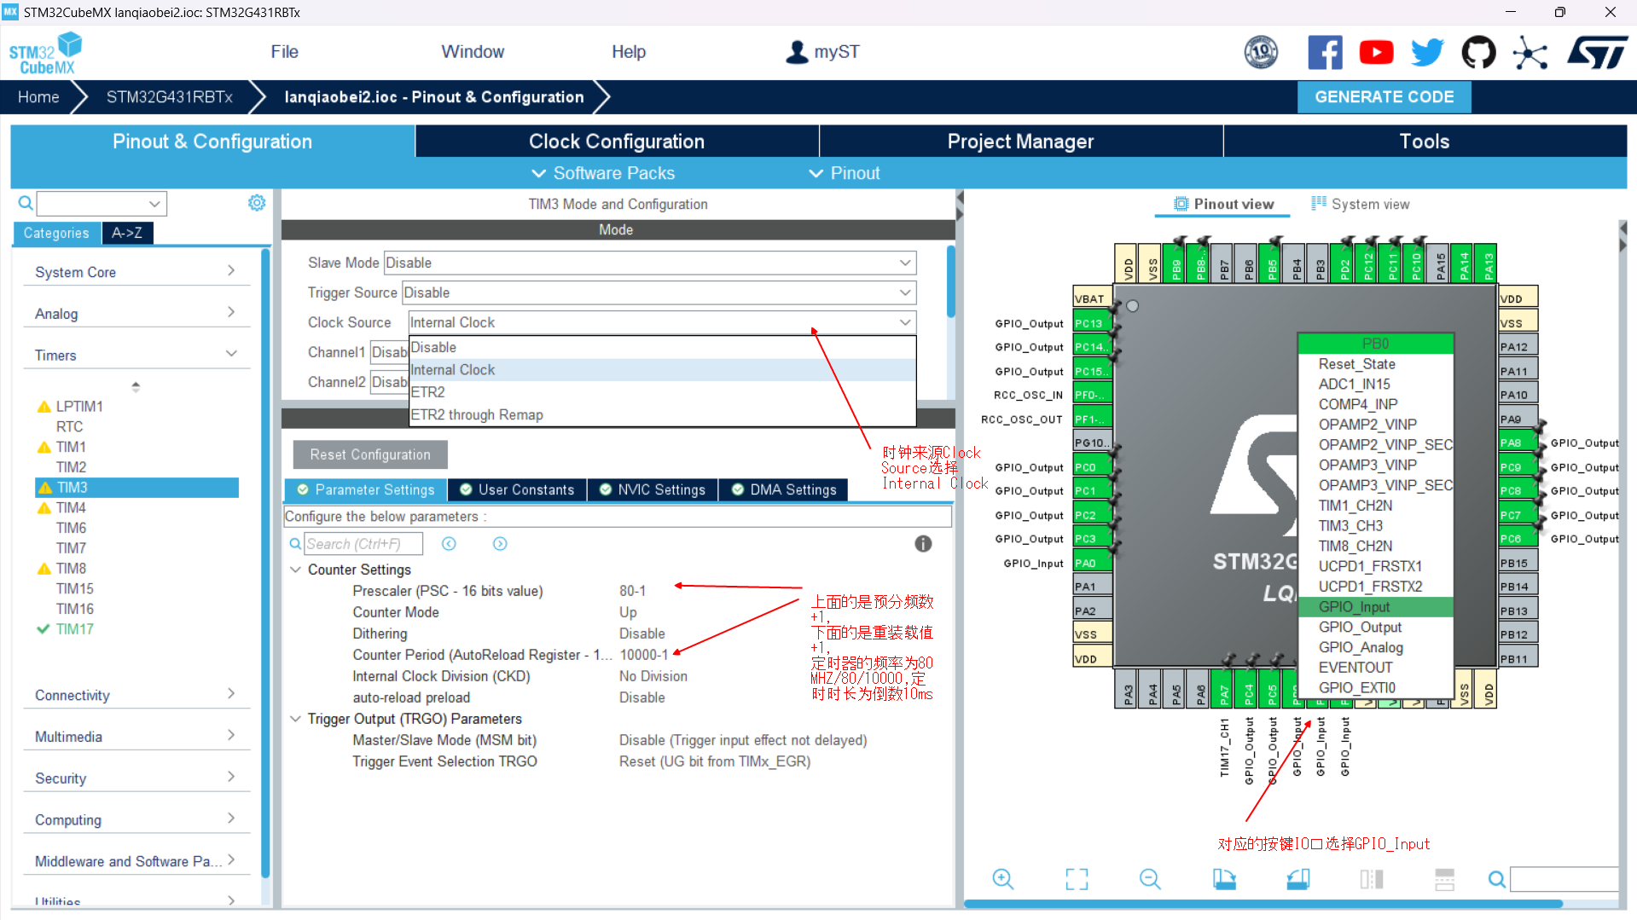
Task: Open the DMA Settings tab
Action: (x=785, y=489)
